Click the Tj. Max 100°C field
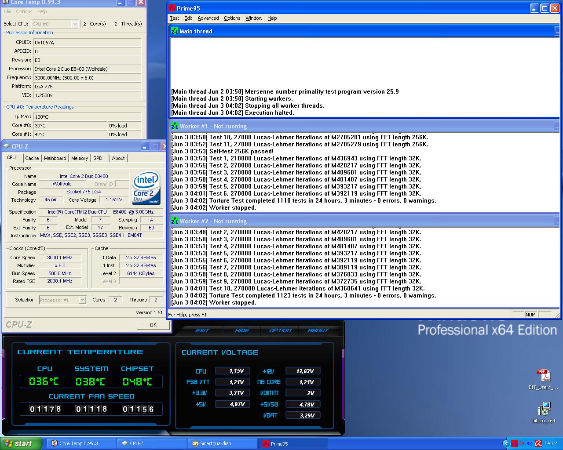 coord(88,117)
